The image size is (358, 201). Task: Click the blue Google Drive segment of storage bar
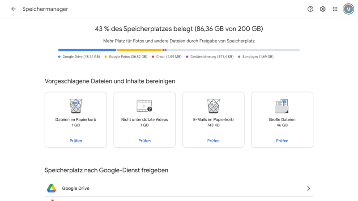(87, 50)
